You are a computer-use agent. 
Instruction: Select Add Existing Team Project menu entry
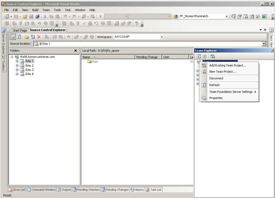(229, 65)
